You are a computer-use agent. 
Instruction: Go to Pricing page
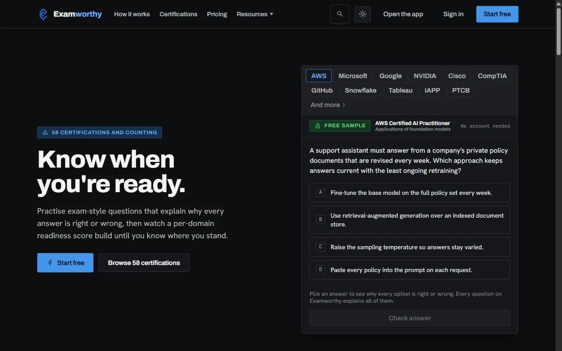[x=217, y=14]
